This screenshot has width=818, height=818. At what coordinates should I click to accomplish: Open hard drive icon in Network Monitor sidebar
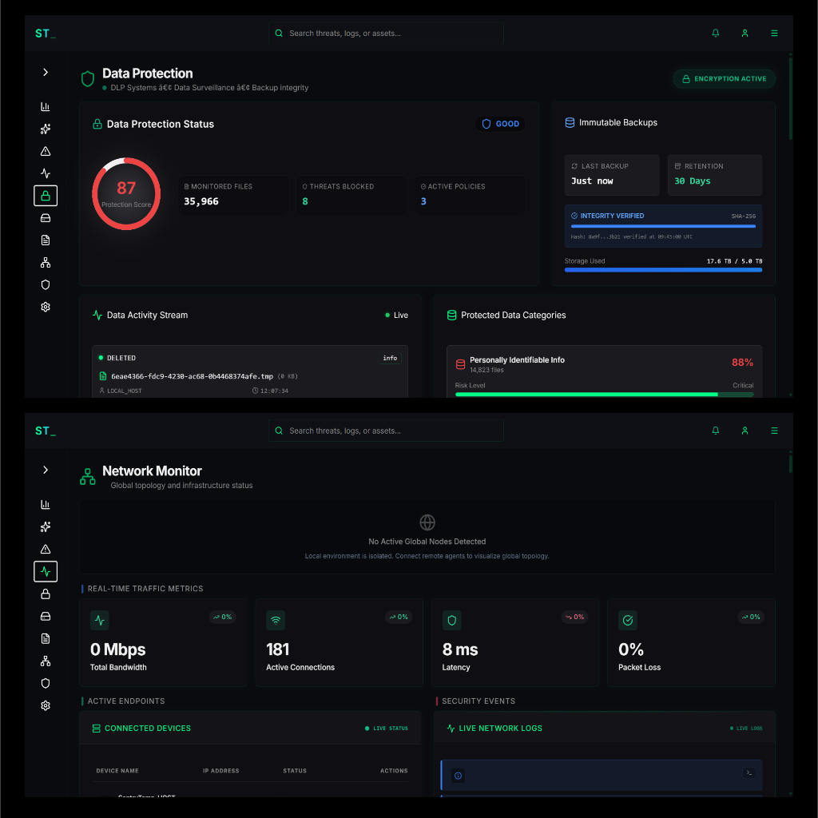click(46, 616)
